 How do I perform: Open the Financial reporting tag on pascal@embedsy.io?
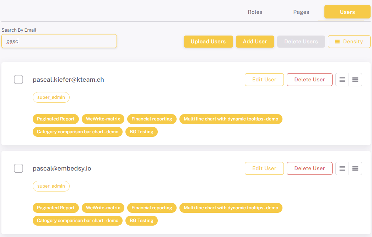152,208
